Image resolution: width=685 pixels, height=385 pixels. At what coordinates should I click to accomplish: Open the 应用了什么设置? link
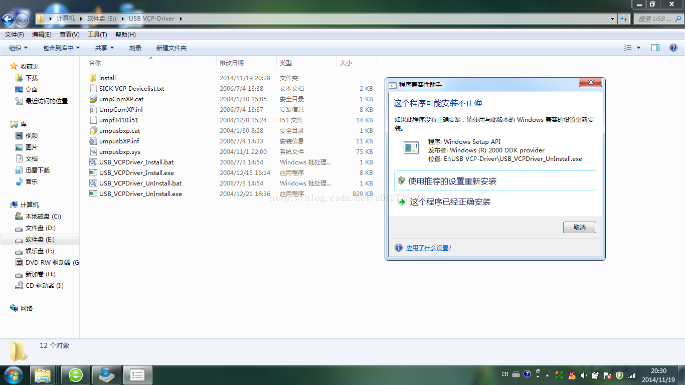[x=429, y=248]
